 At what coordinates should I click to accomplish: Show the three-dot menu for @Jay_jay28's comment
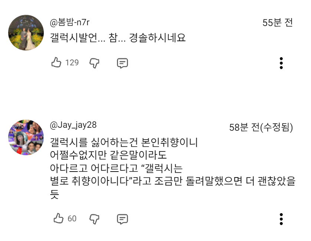pyautogui.click(x=281, y=219)
